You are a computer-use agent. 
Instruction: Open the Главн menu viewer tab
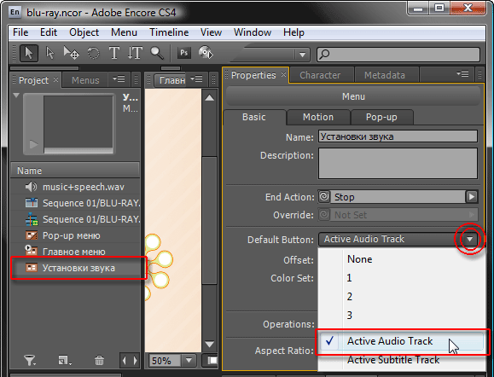coord(172,81)
